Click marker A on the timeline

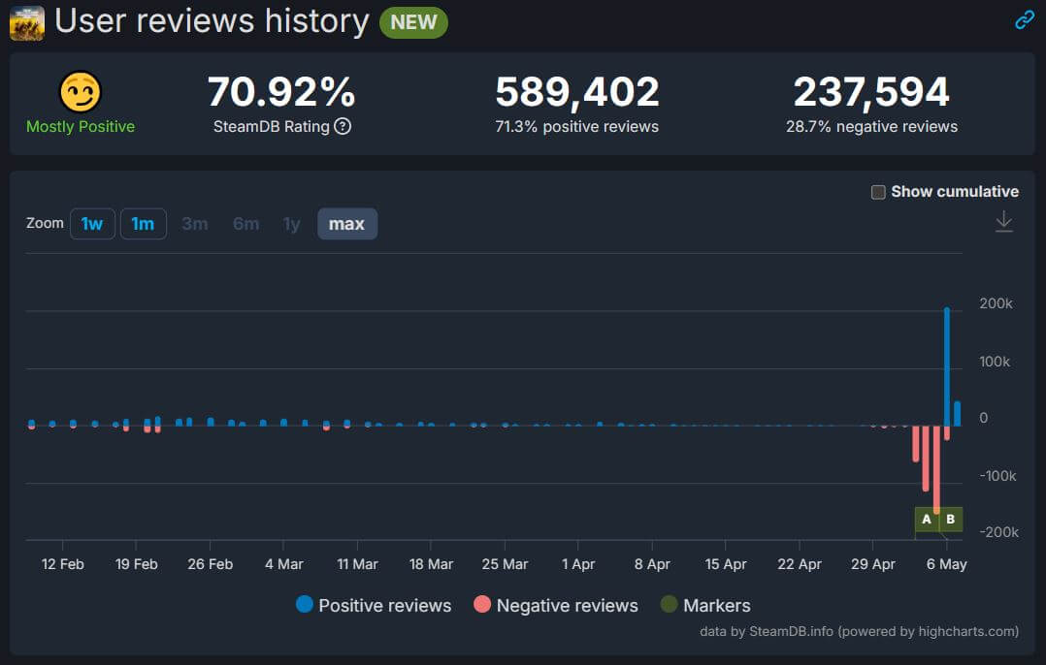(x=927, y=519)
